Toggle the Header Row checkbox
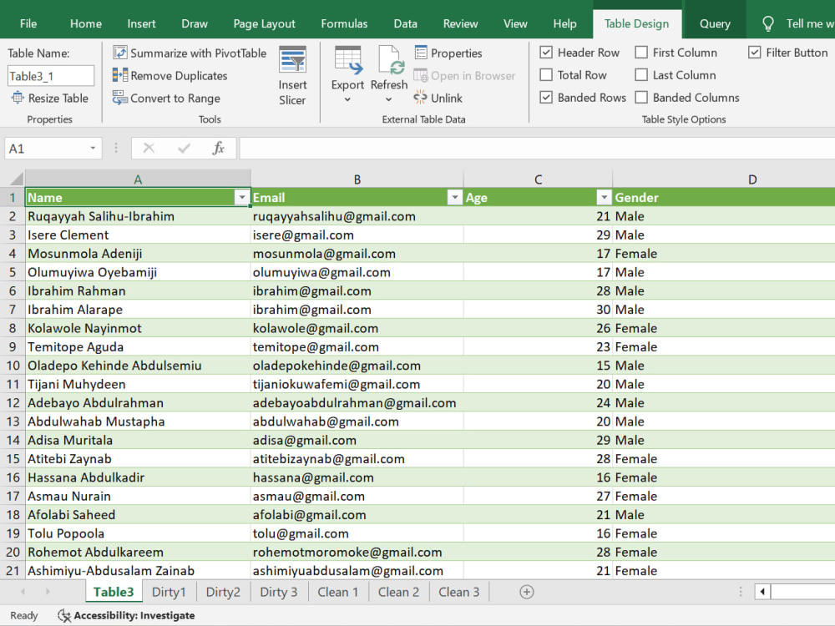This screenshot has height=626, width=835. coord(546,52)
